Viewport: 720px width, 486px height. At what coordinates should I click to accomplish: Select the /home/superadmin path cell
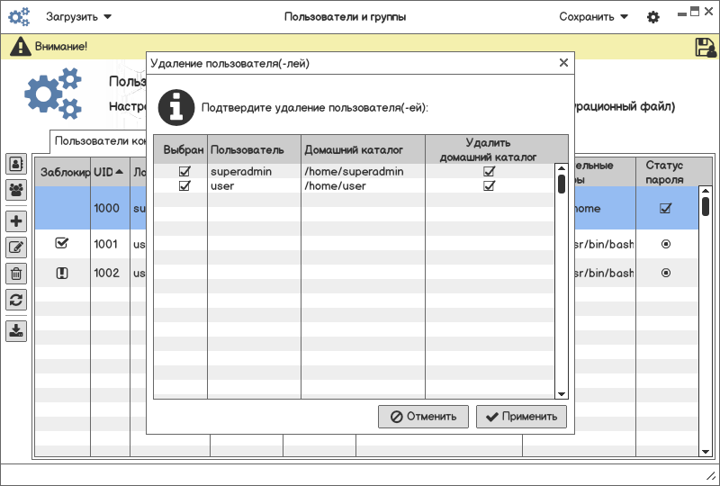(x=364, y=171)
